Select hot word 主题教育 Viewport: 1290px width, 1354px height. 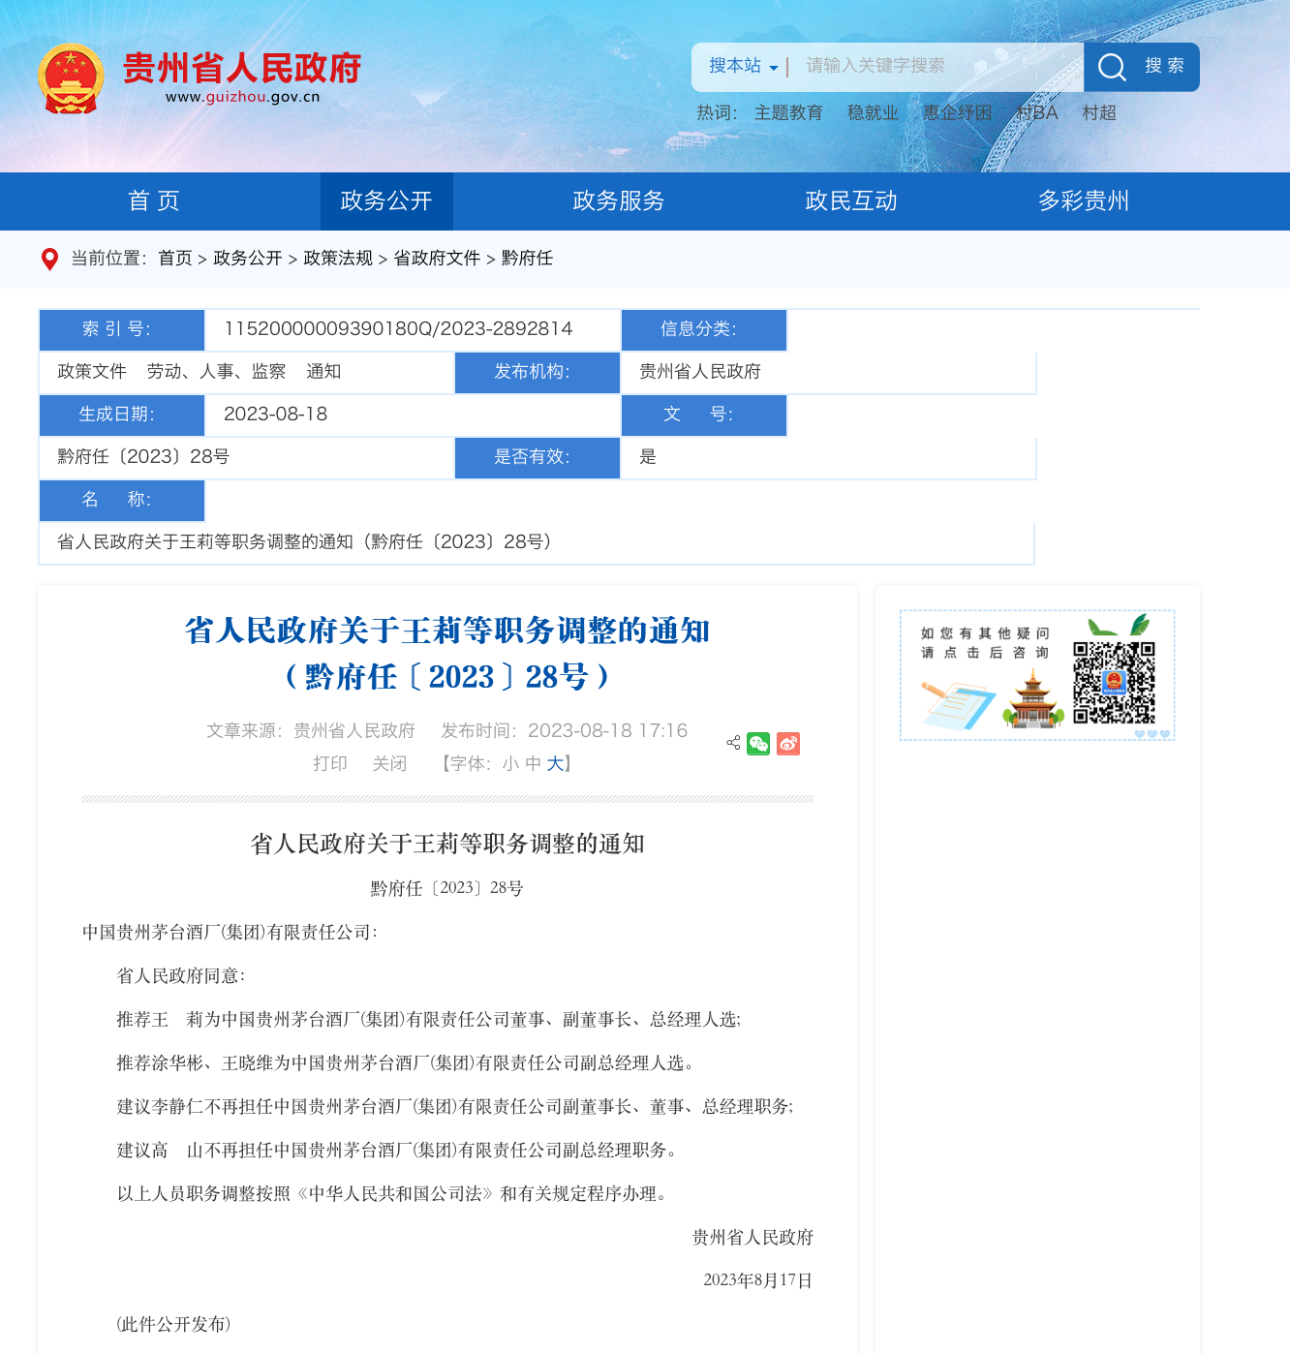click(x=788, y=113)
